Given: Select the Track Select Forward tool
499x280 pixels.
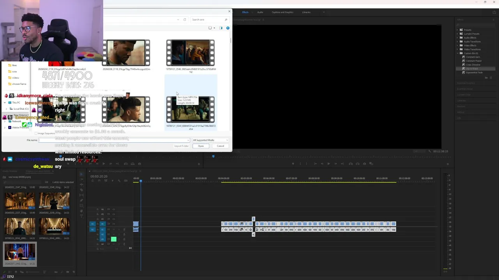Looking at the screenshot, I should 81,180.
